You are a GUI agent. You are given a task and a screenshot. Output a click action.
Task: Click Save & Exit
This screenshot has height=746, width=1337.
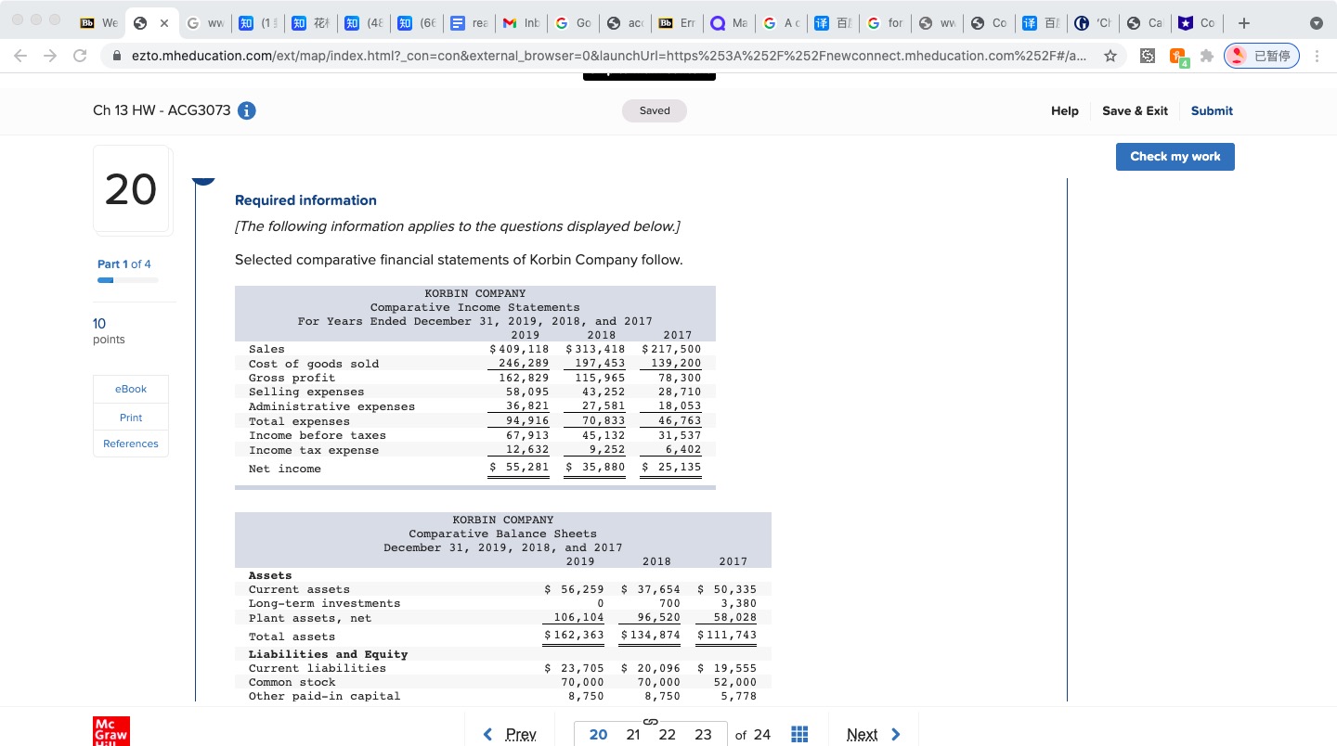(1135, 110)
